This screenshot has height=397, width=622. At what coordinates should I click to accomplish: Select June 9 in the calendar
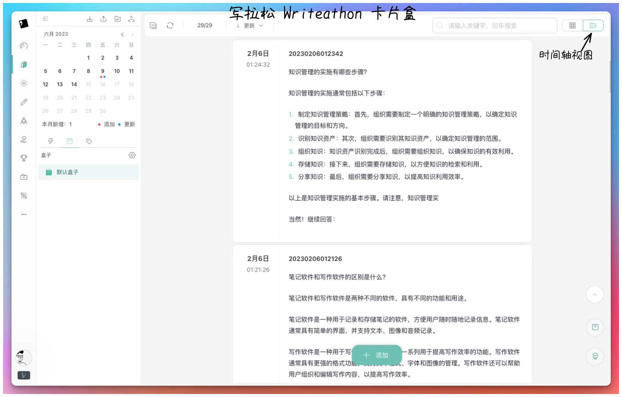(103, 71)
